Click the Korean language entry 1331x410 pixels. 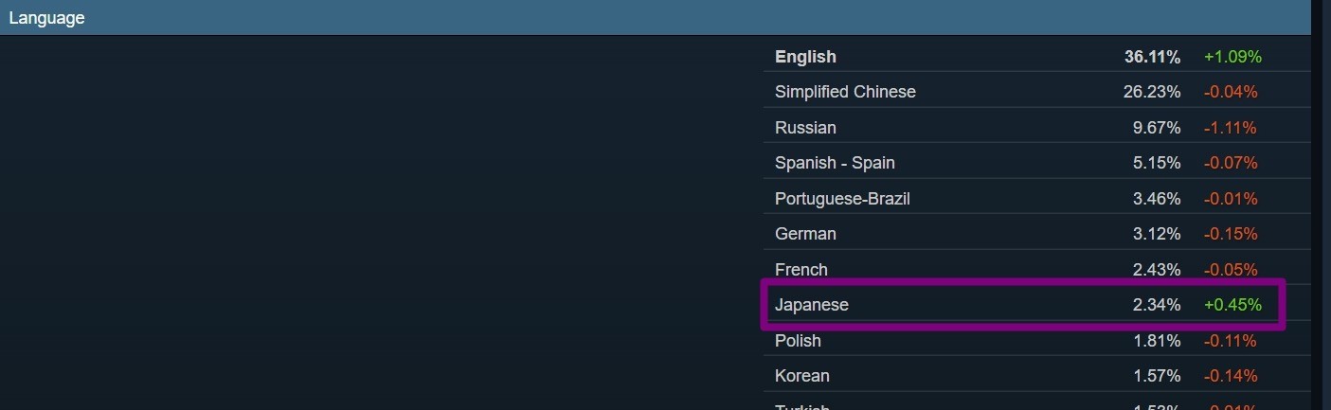[x=802, y=376]
